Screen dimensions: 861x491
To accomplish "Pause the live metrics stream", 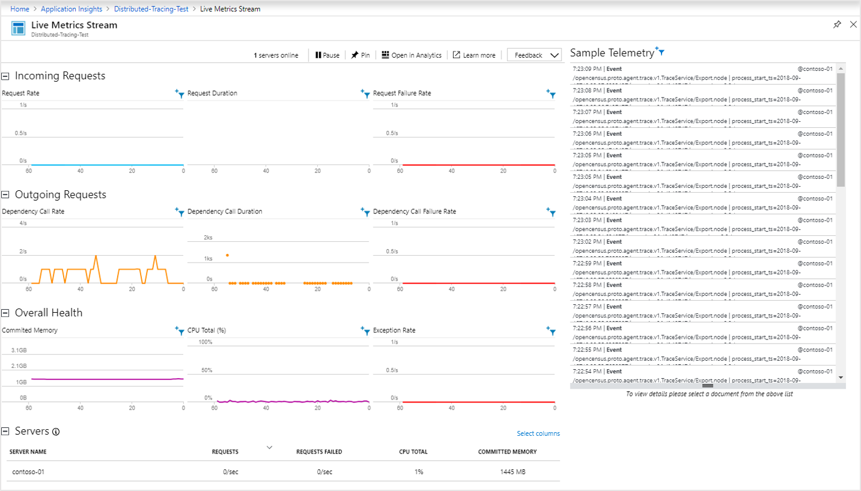I will click(x=327, y=55).
